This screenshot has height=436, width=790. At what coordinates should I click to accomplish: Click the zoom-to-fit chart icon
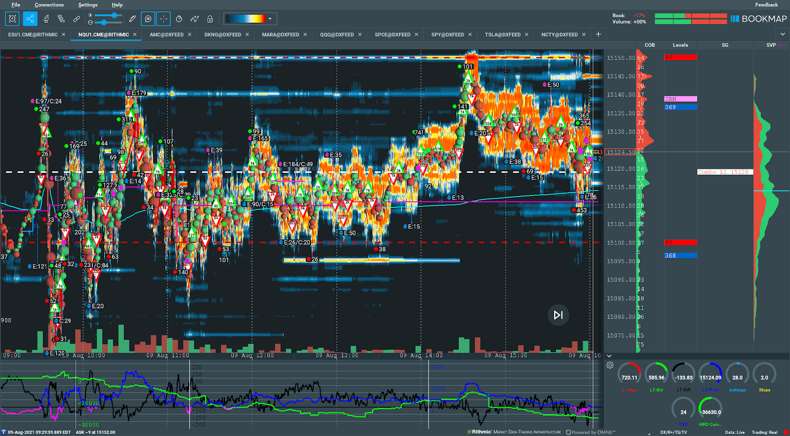12,19
